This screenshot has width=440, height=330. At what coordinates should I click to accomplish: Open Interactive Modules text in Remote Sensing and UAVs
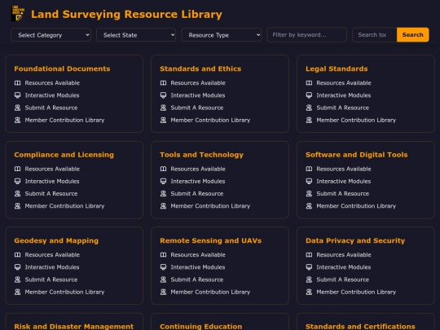tap(198, 267)
